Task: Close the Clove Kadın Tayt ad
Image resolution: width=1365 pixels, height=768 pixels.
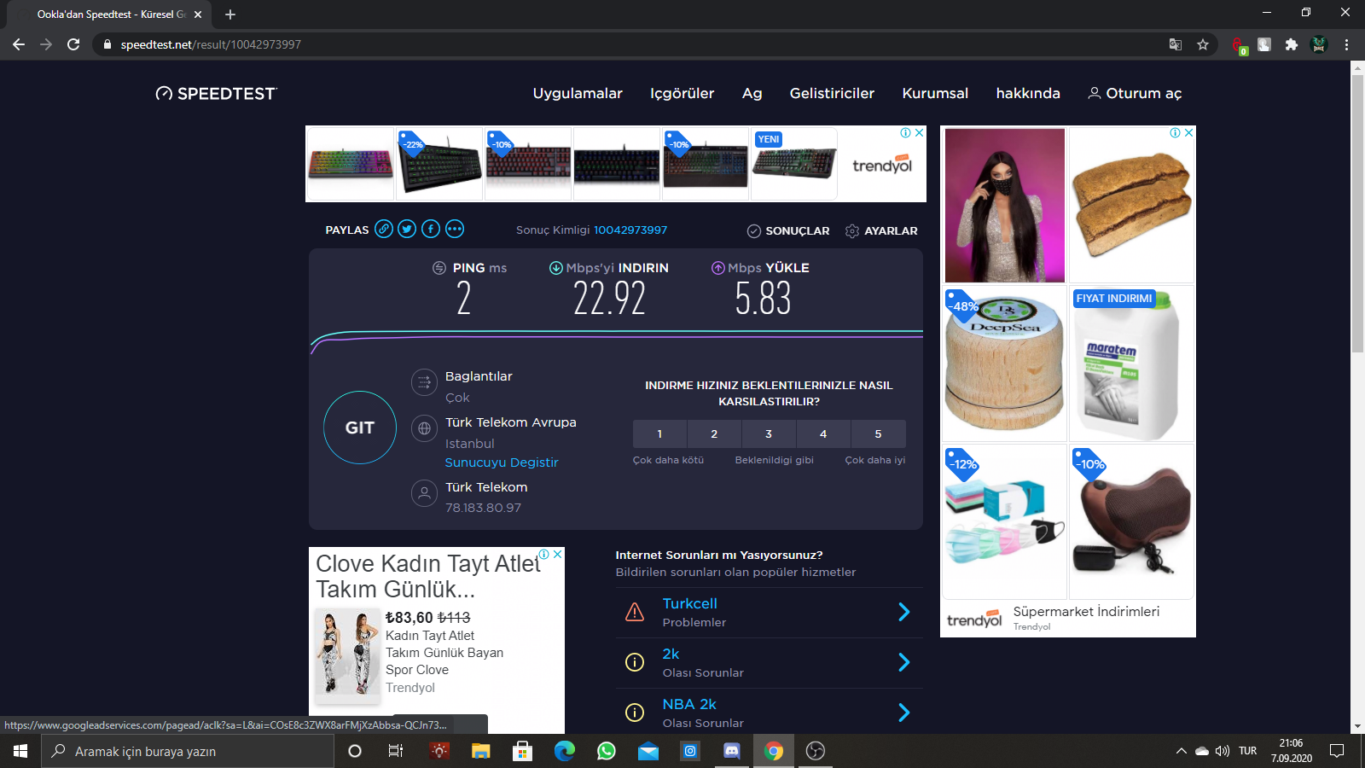Action: coord(558,554)
